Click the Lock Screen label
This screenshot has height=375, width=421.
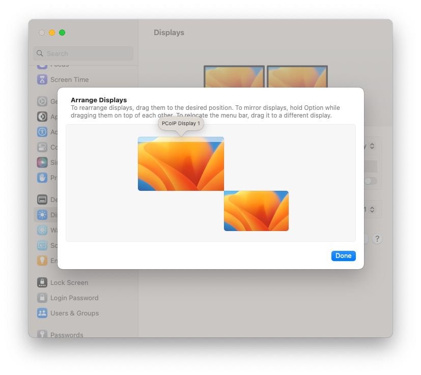pyautogui.click(x=69, y=283)
